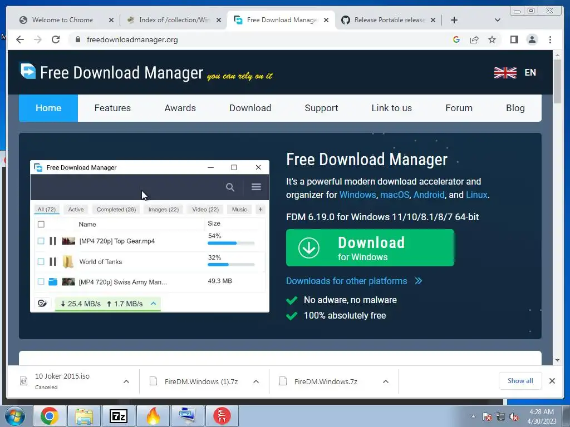Open the Features menu item
The image size is (570, 427).
tap(112, 108)
